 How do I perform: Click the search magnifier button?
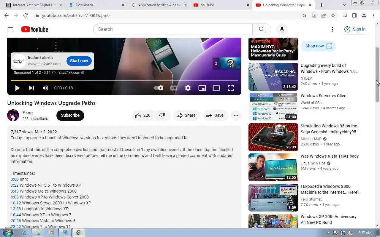coord(262,29)
